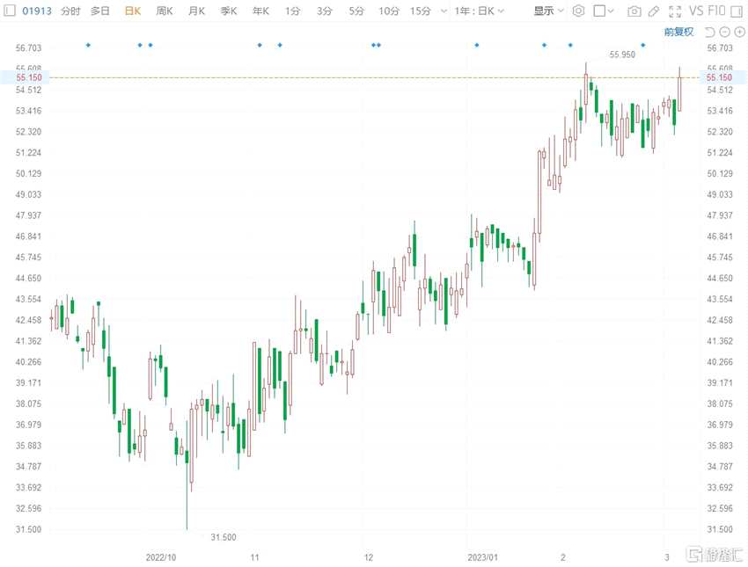
Task: Switch to 周K weekly chart tab
Action: point(165,11)
